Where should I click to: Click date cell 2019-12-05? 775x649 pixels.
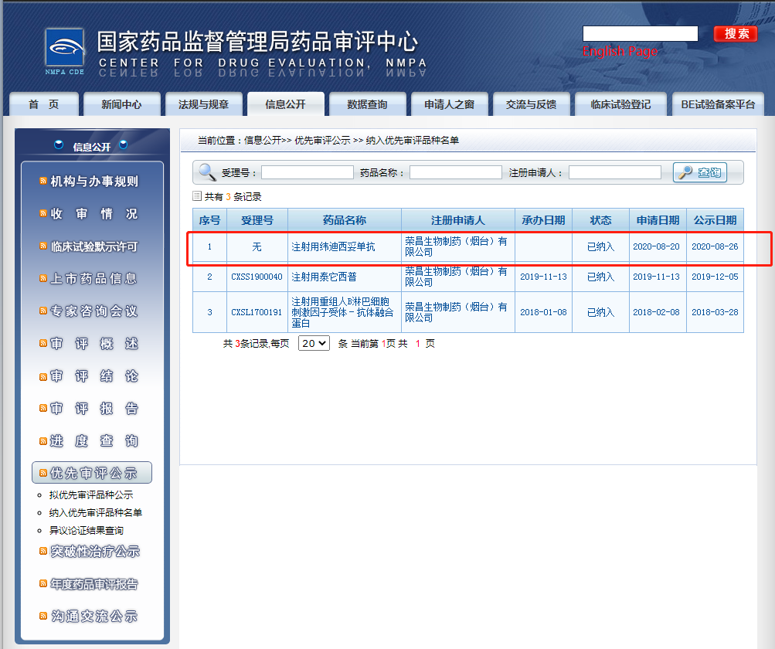coord(715,277)
